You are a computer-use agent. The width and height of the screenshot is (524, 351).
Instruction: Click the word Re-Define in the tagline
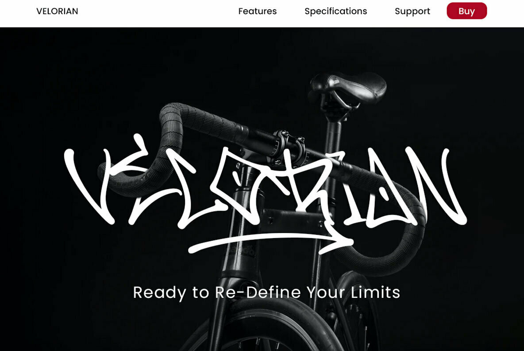coord(258,292)
